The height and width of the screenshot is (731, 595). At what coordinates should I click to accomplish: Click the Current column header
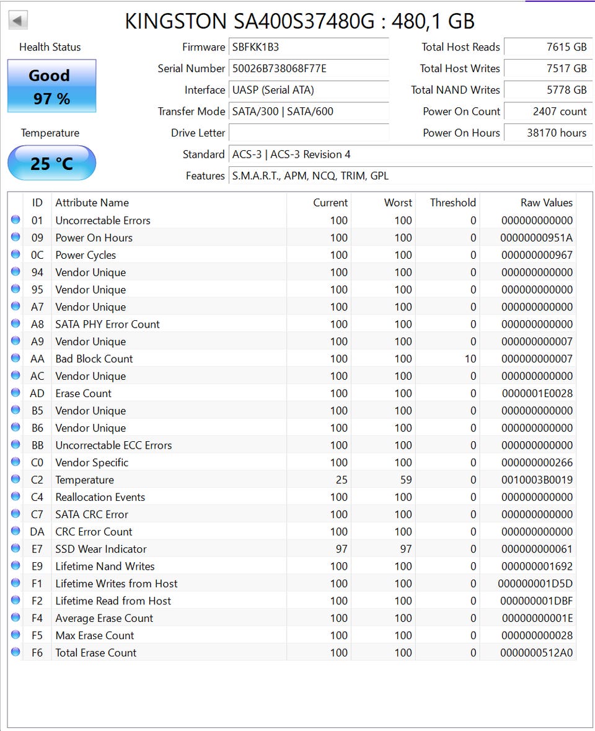coord(319,203)
